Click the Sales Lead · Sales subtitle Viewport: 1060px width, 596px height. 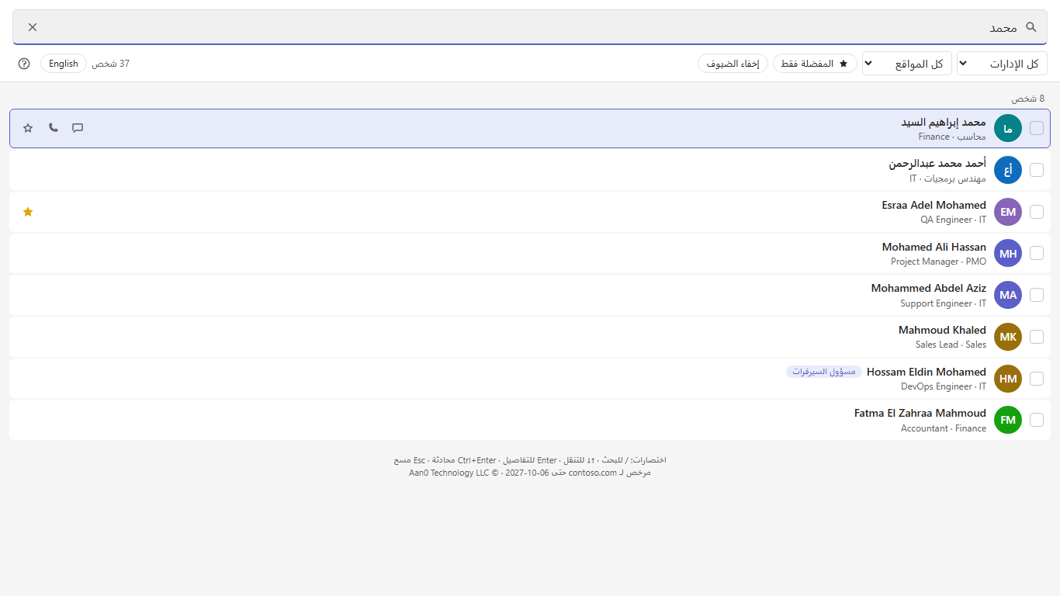[x=951, y=345]
